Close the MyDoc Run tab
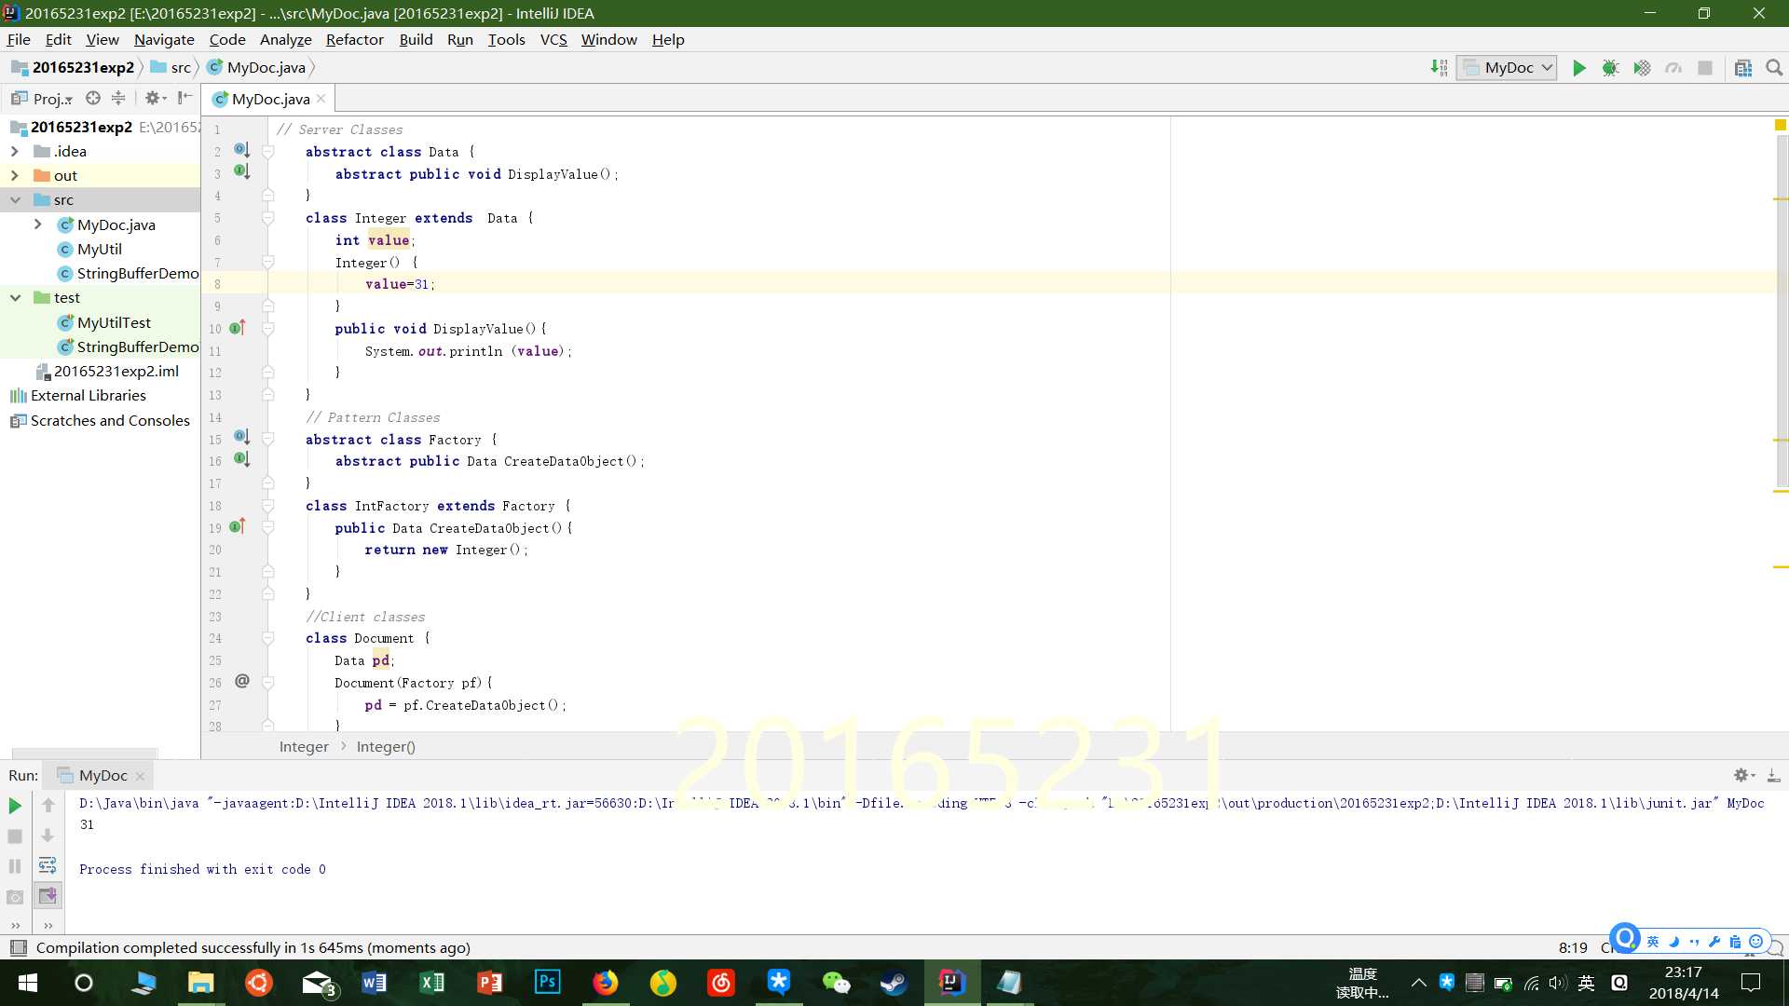Viewport: 1789px width, 1006px height. [140, 776]
